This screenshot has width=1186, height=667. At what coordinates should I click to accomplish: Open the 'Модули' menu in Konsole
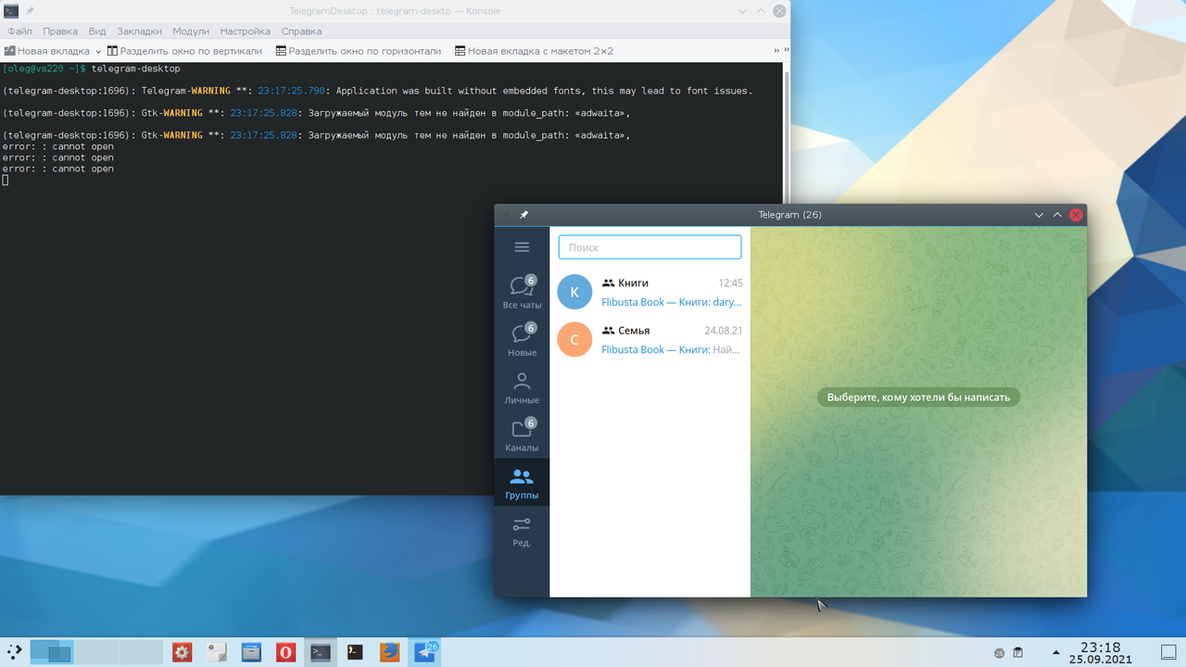[x=191, y=31]
